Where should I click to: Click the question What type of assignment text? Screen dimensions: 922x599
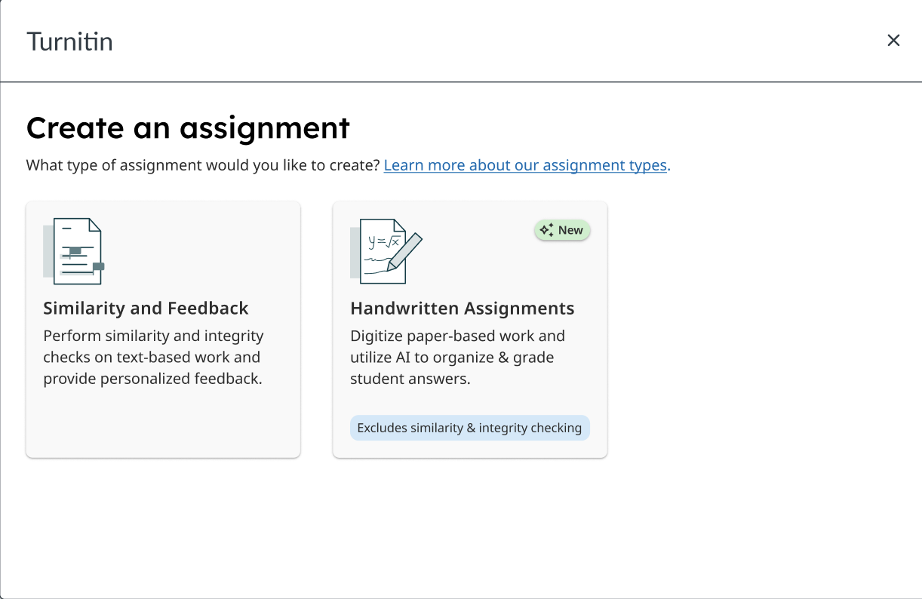coord(203,165)
